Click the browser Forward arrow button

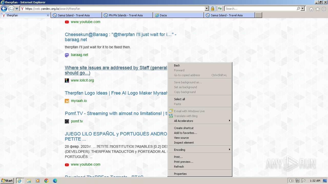(x=11, y=8)
